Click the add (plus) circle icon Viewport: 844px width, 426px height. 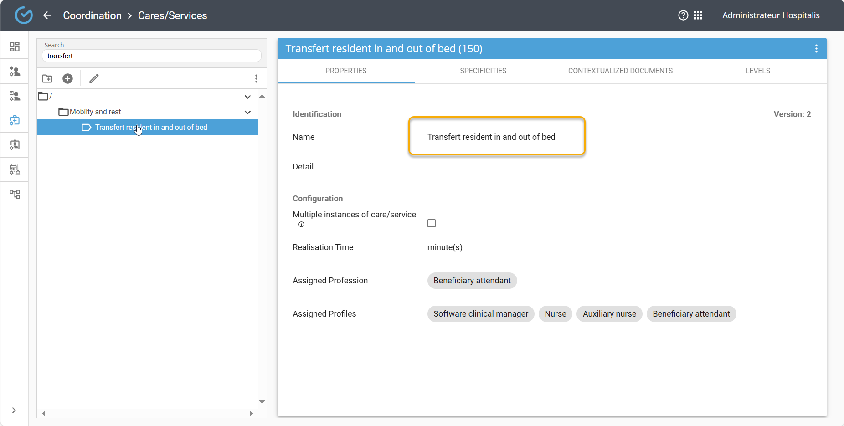click(67, 79)
